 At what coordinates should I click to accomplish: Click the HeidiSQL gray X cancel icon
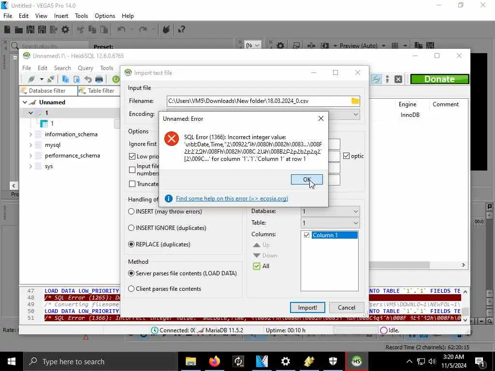pyautogui.click(x=398, y=79)
